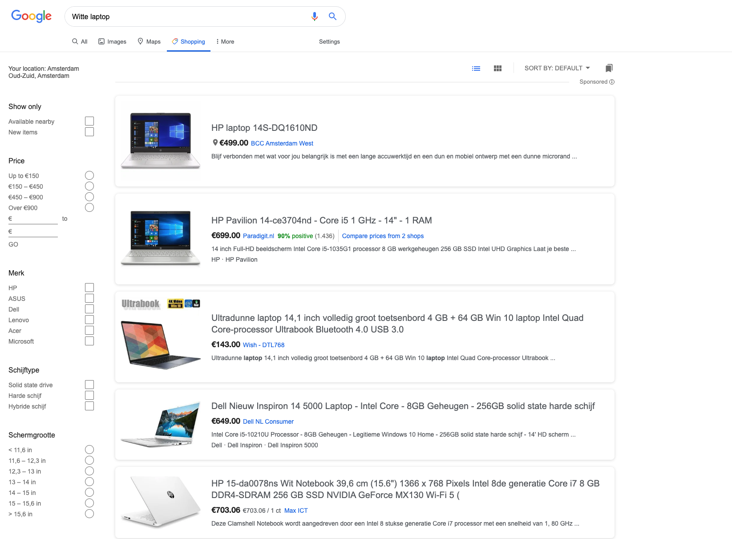
Task: Follow the BCC Amsterdam West link
Action: [282, 143]
